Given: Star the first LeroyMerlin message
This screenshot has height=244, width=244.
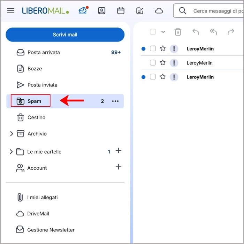Looking at the screenshot, I should click(163, 48).
